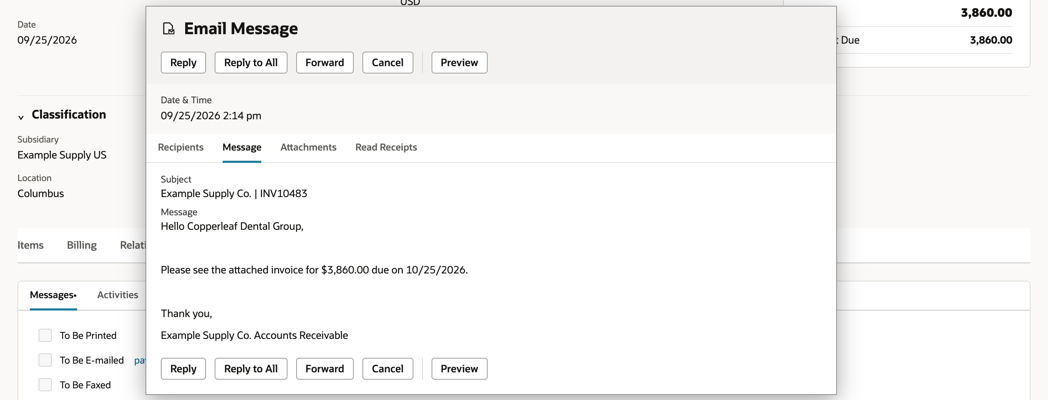1048x400 pixels.
Task: Open the Attachments tab
Action: (308, 147)
